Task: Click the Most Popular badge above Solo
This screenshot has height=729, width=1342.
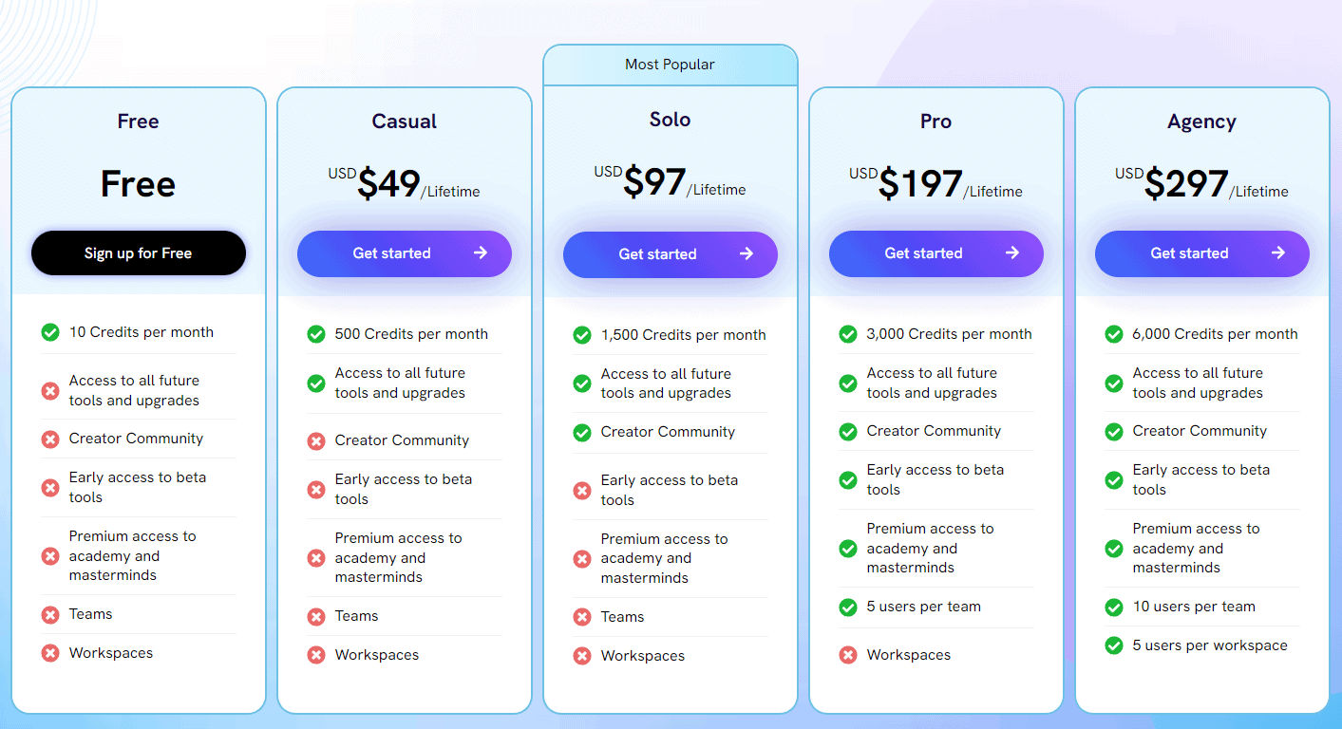Action: pyautogui.click(x=671, y=65)
